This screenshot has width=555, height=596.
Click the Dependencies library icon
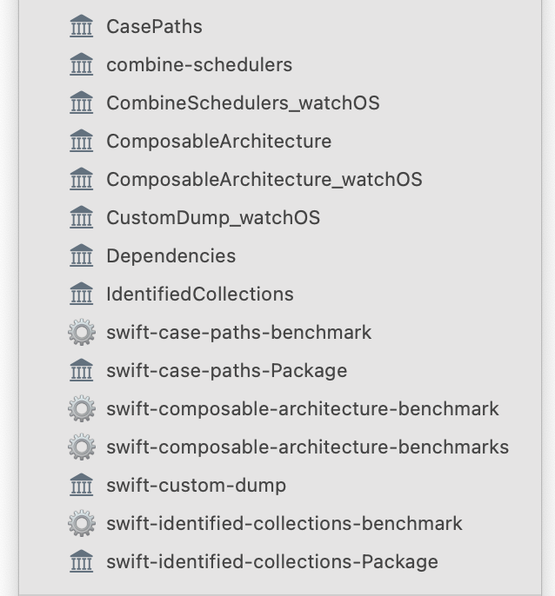tap(82, 255)
